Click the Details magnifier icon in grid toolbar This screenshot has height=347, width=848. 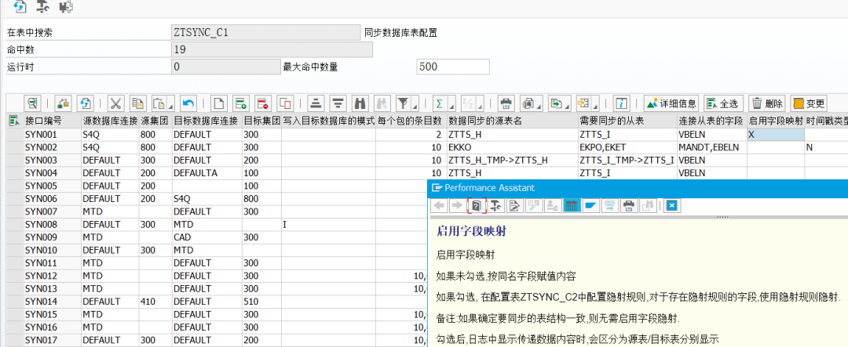33,103
